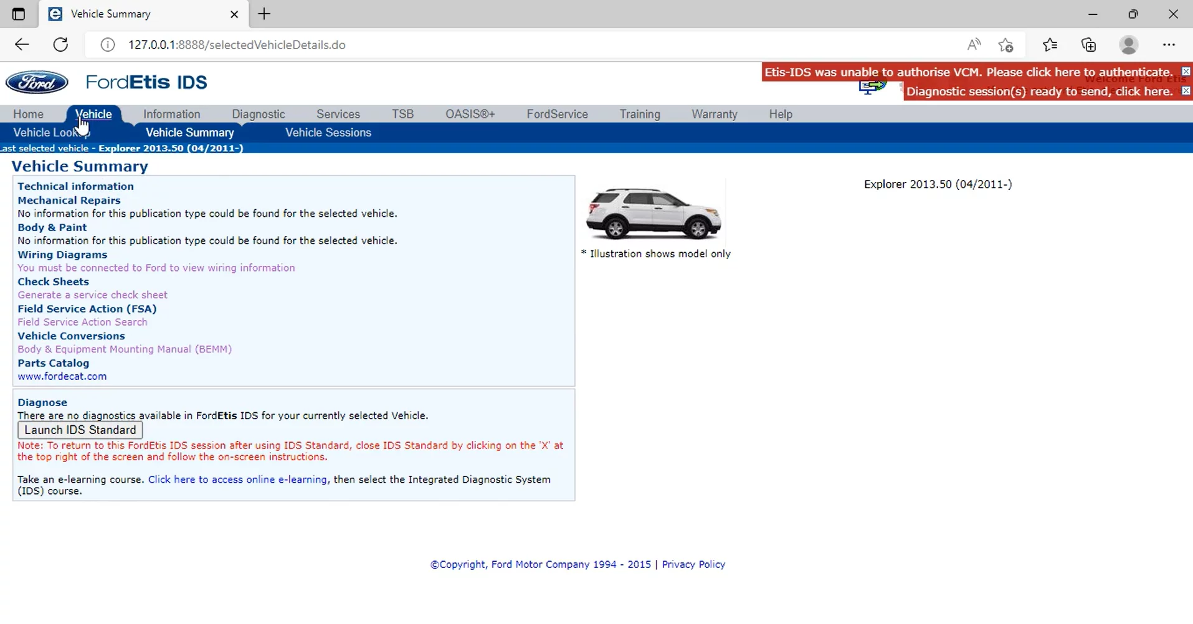
Task: Close the diagnostic session ready notification
Action: tap(1186, 91)
